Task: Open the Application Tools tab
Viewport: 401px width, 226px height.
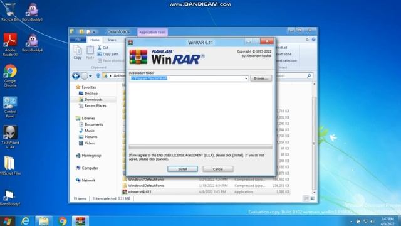Action: 152,32
